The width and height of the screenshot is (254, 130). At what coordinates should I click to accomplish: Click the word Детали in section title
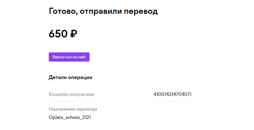[x=58, y=77]
